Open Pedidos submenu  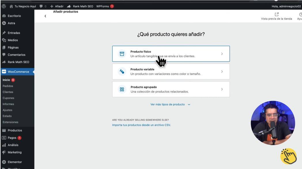(x=8, y=86)
